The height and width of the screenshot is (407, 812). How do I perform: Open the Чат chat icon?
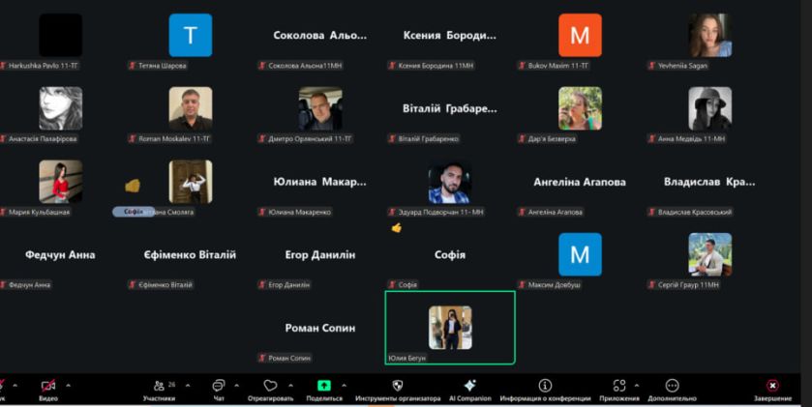219,386
